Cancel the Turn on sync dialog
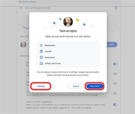135x114 pixels. (76, 86)
